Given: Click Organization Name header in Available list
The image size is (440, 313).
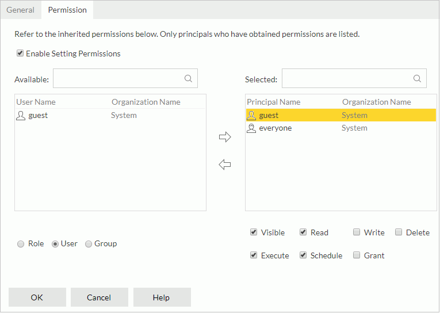Looking at the screenshot, I should [x=146, y=102].
